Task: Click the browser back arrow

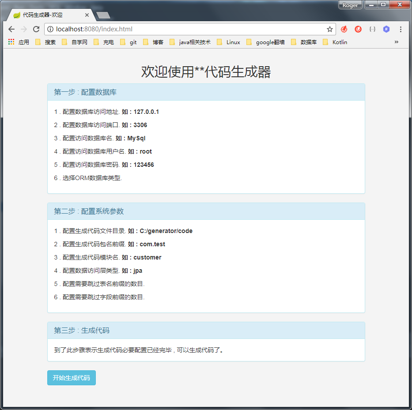Action: (11, 29)
